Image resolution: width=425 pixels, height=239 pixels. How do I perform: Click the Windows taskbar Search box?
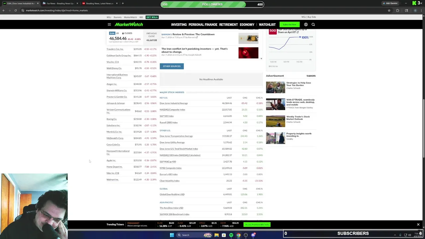(x=195, y=235)
